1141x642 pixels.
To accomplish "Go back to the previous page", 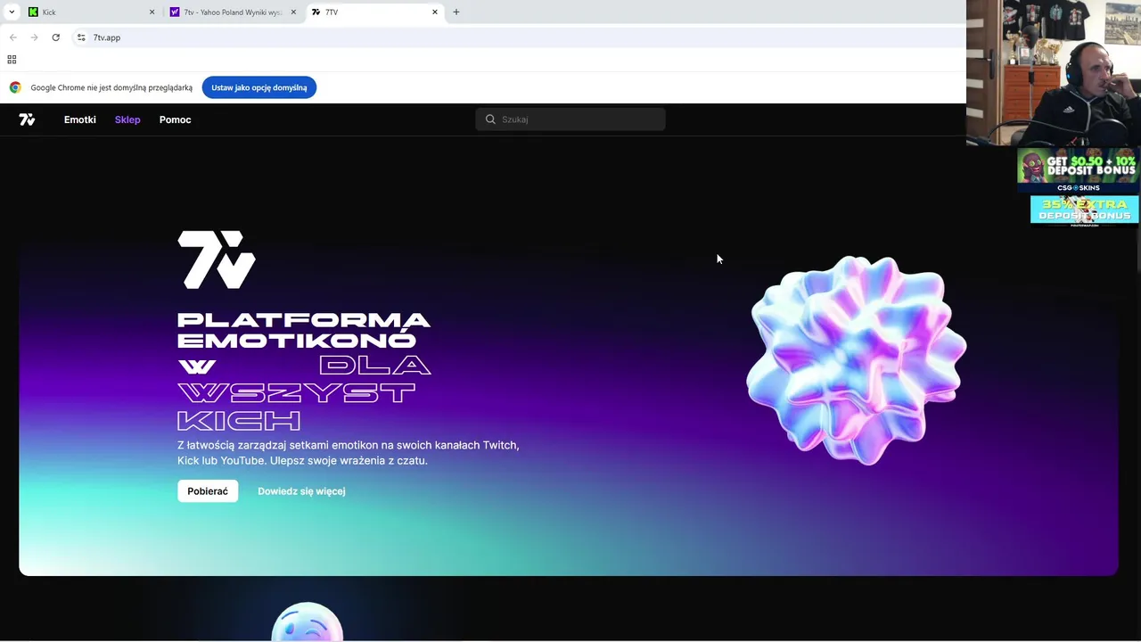I will (x=12, y=37).
